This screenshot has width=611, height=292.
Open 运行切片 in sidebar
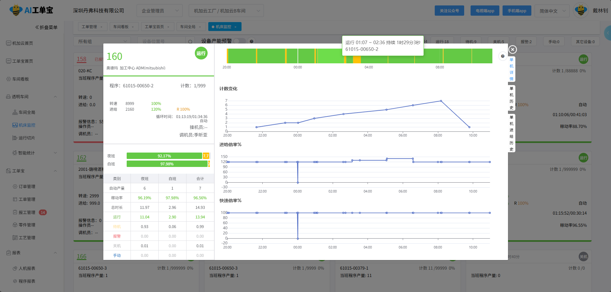27,138
